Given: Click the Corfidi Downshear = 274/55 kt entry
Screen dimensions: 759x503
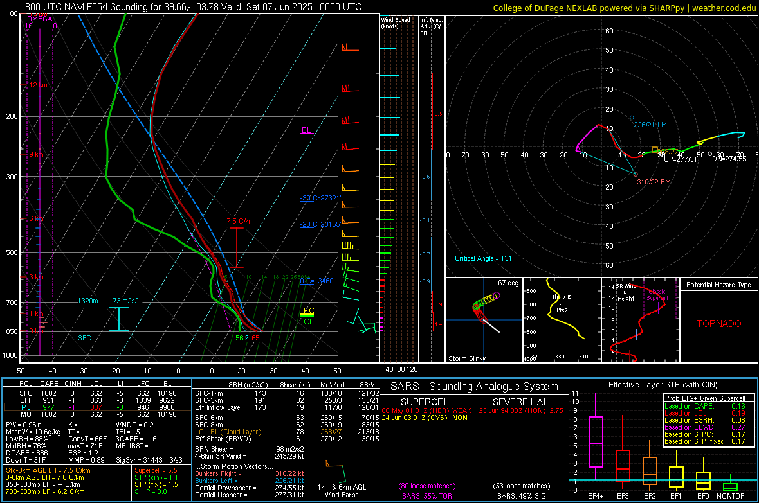Looking at the screenshot, I should click(250, 488).
